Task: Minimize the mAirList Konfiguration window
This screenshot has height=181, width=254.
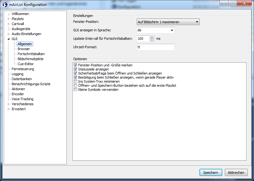Action: (224, 3)
